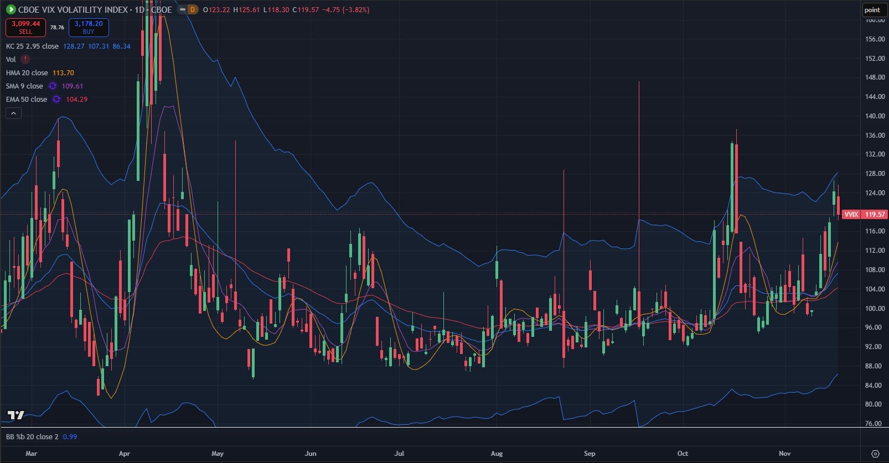Click the KC middle value 107.31
The image size is (889, 463).
(99, 46)
